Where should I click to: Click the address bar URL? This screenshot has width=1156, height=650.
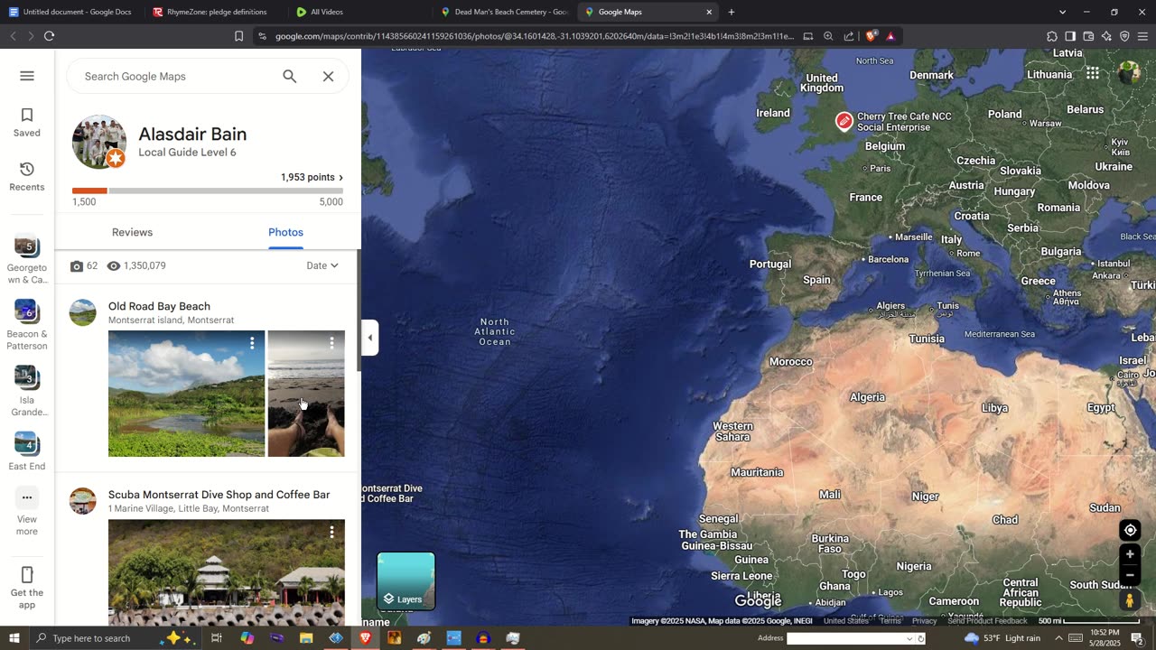[534, 36]
